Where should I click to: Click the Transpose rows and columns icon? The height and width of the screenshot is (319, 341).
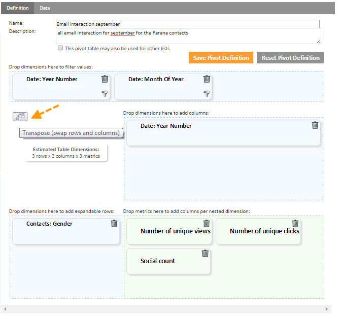(x=20, y=116)
